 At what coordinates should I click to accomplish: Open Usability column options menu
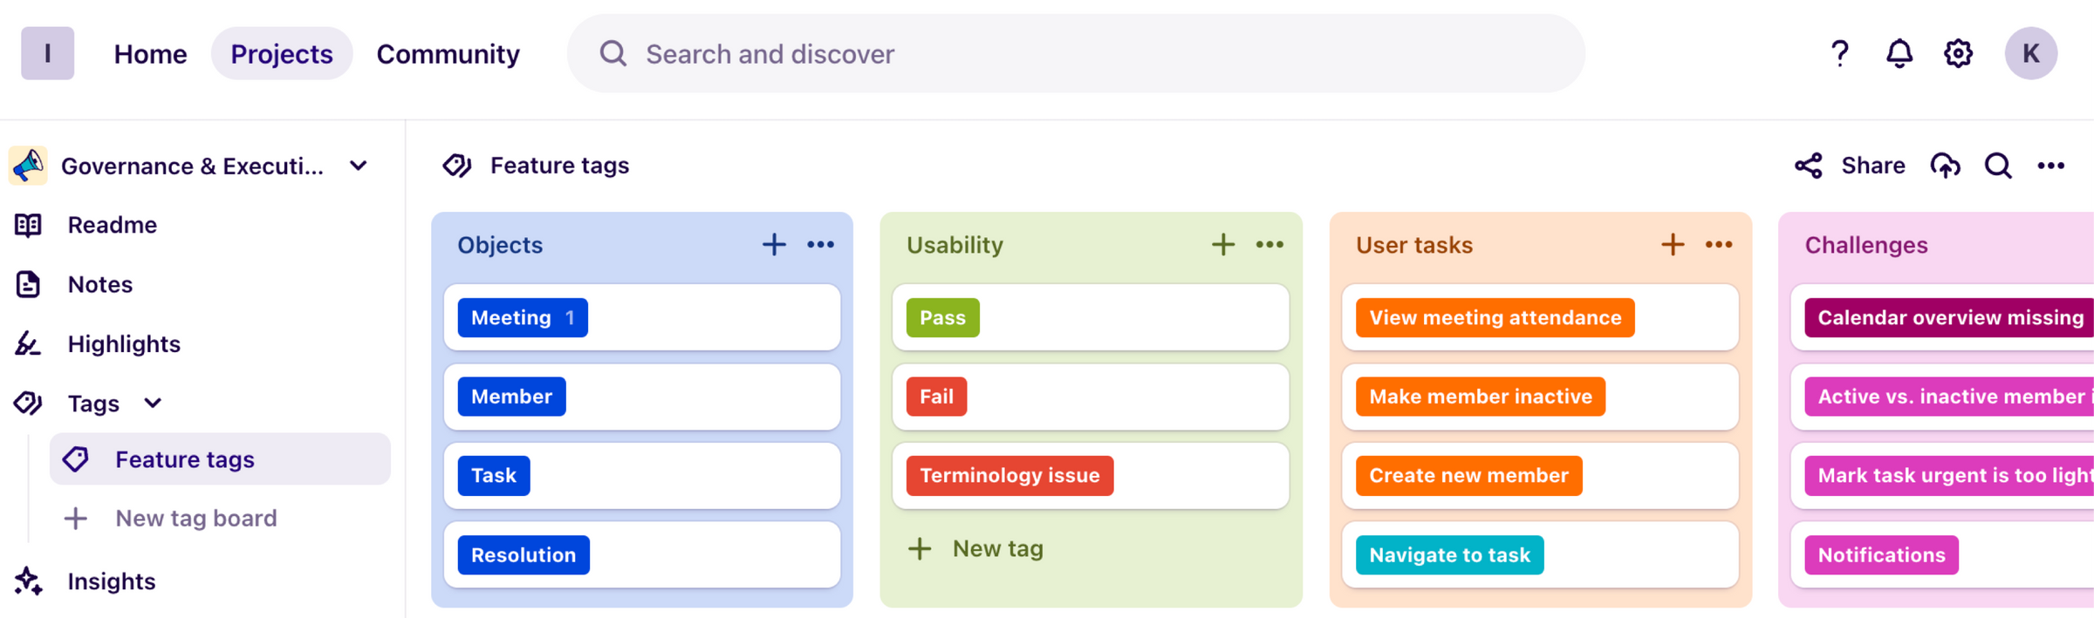[1269, 245]
